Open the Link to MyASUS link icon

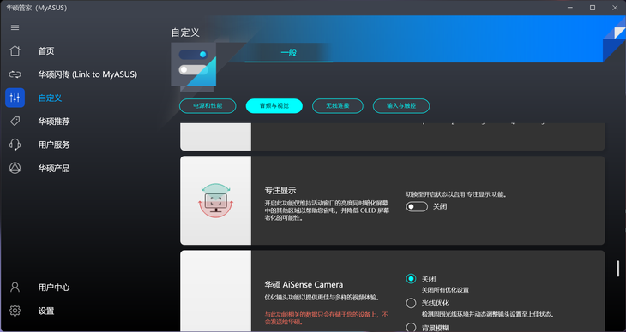(15, 74)
